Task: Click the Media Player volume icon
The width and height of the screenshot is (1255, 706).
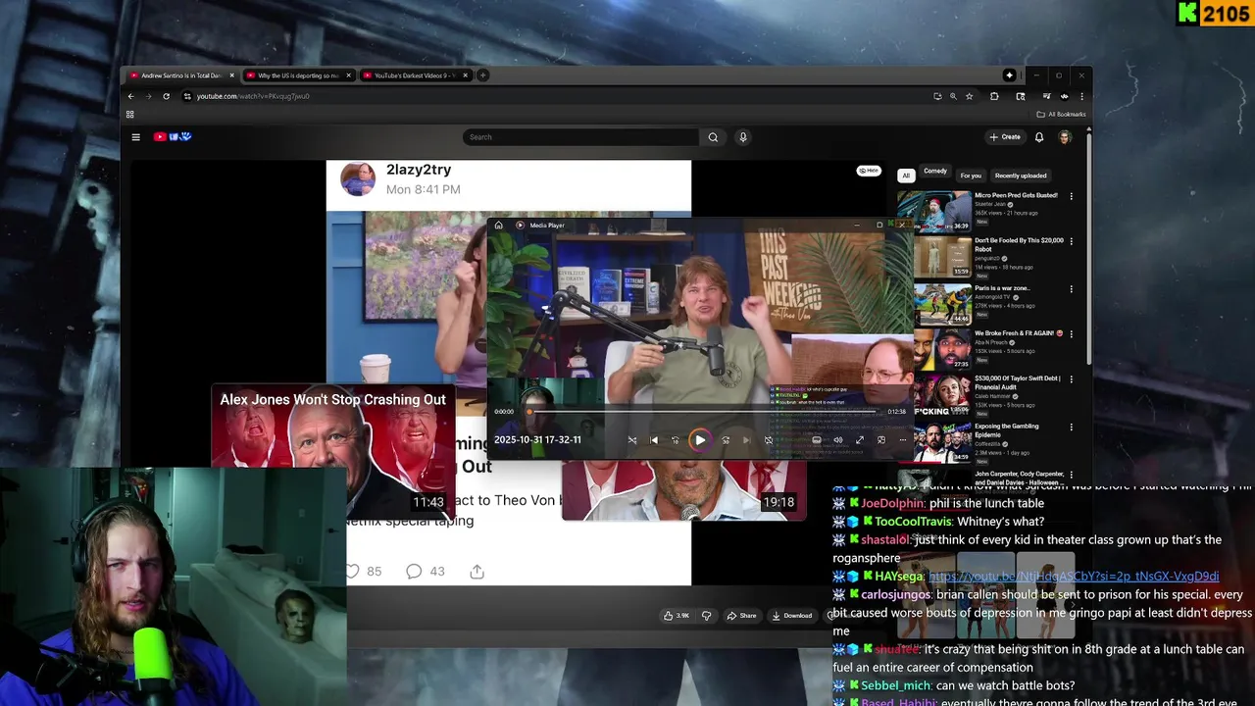Action: 837,440
